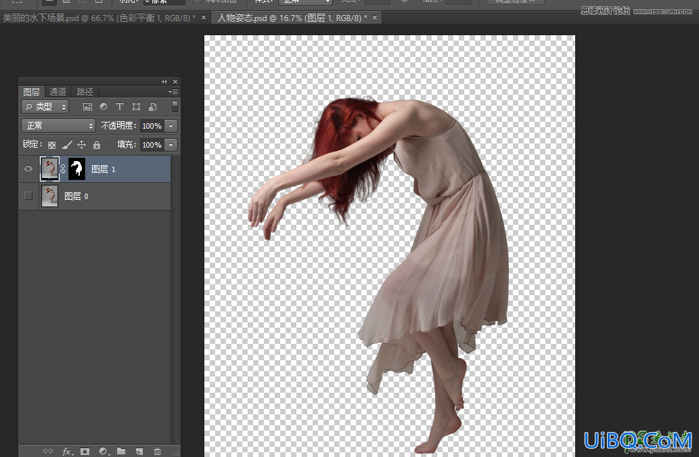Viewport: 699px width, 457px height.
Task: Lock all layer attributes
Action: (97, 145)
